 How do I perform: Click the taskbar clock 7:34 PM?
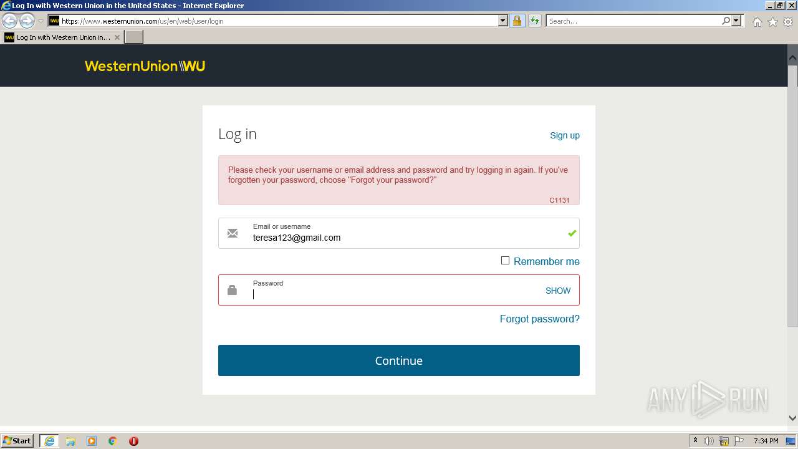pos(766,441)
